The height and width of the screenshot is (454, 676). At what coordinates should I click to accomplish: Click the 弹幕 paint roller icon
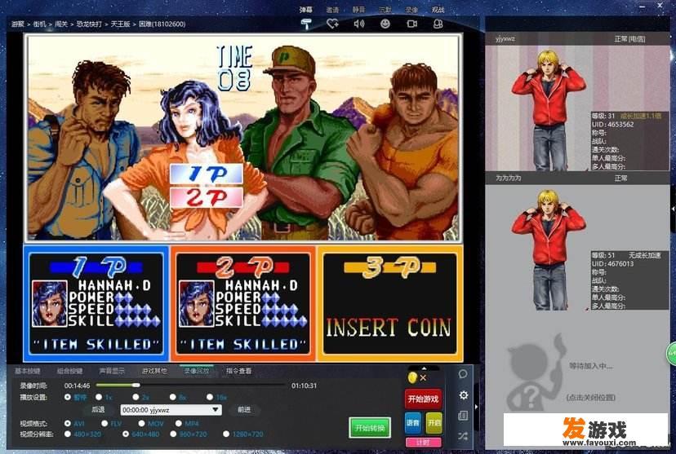306,24
